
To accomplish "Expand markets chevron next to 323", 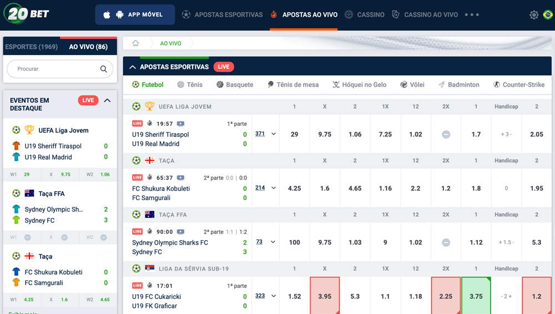I will point(274,296).
